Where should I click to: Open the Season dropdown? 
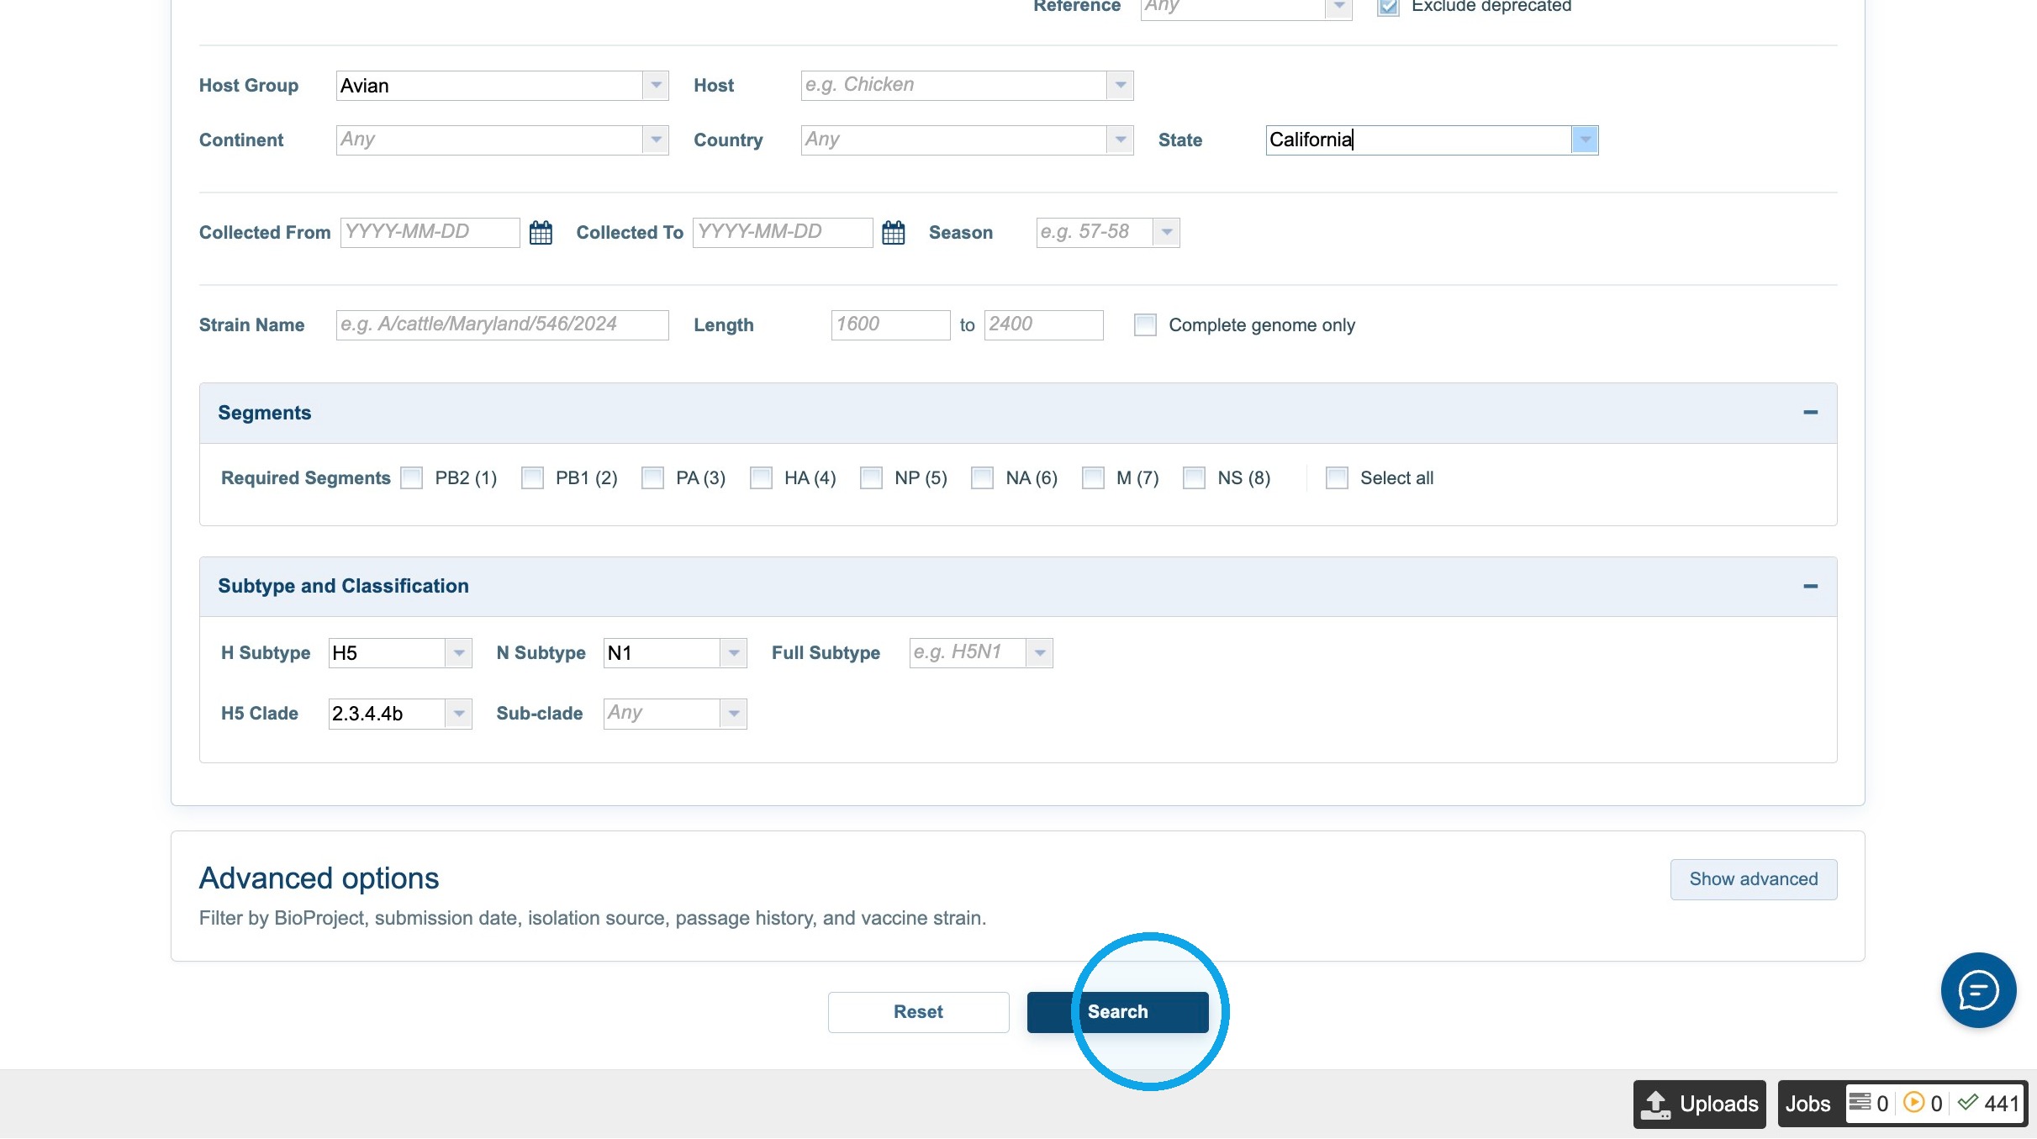tap(1166, 233)
